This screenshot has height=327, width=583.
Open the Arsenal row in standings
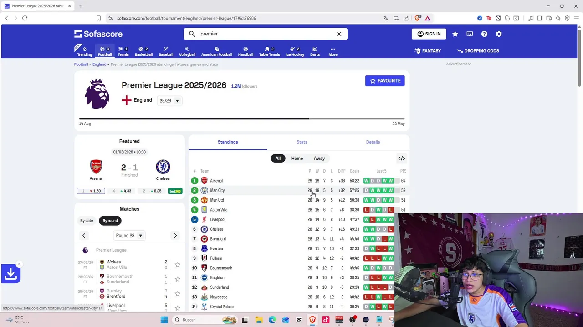[x=299, y=181]
